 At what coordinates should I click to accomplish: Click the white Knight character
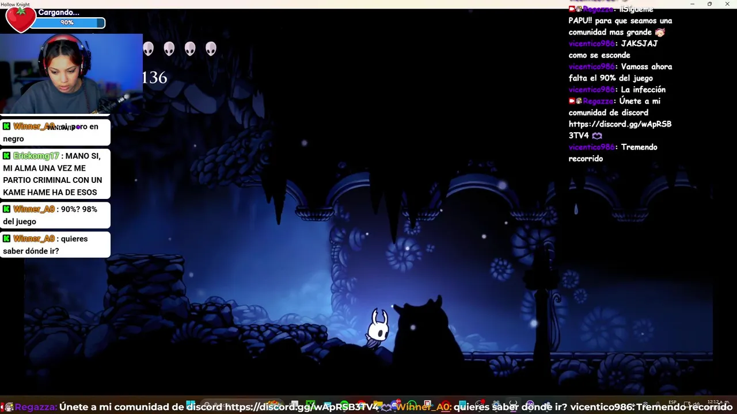click(378, 328)
